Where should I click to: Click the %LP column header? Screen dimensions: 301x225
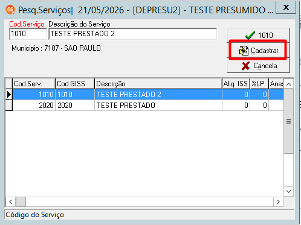coord(259,84)
